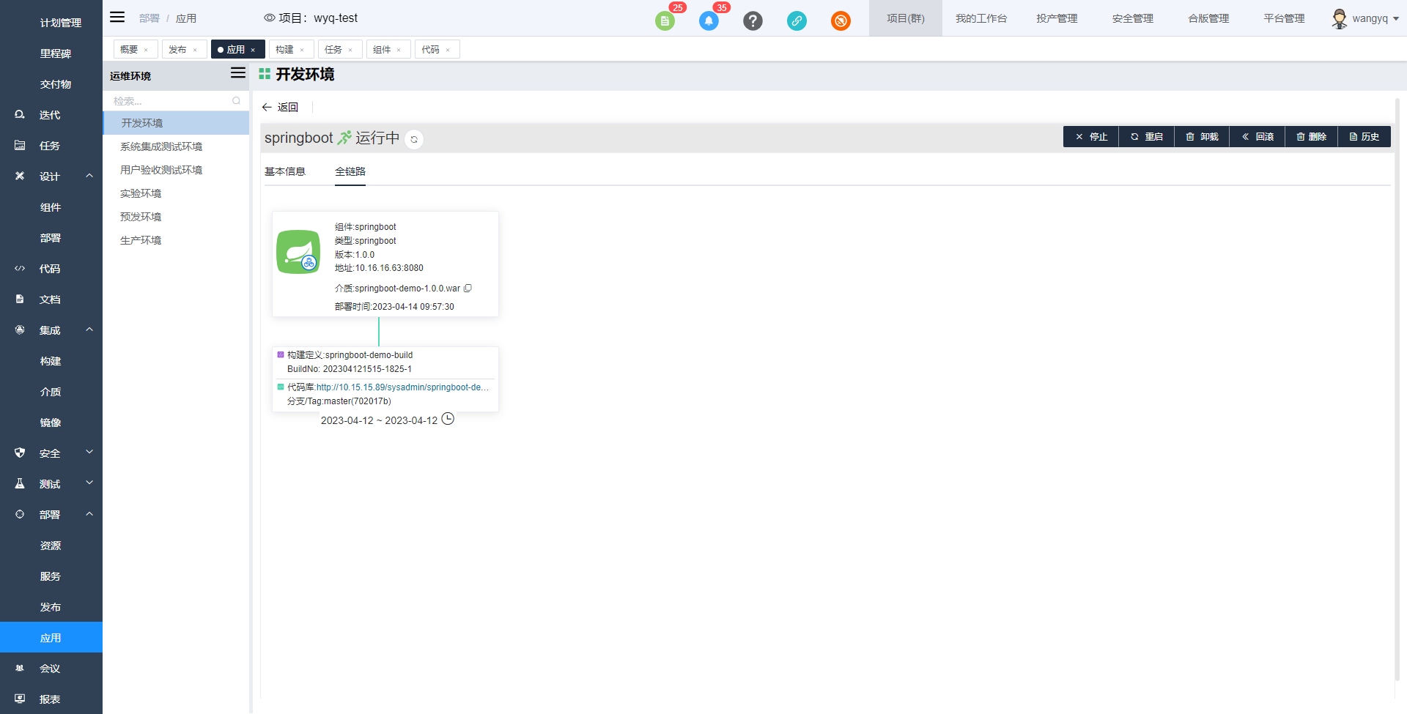Select 代码 in the left sidebar
Screen dimensions: 1407x714
tap(50, 269)
